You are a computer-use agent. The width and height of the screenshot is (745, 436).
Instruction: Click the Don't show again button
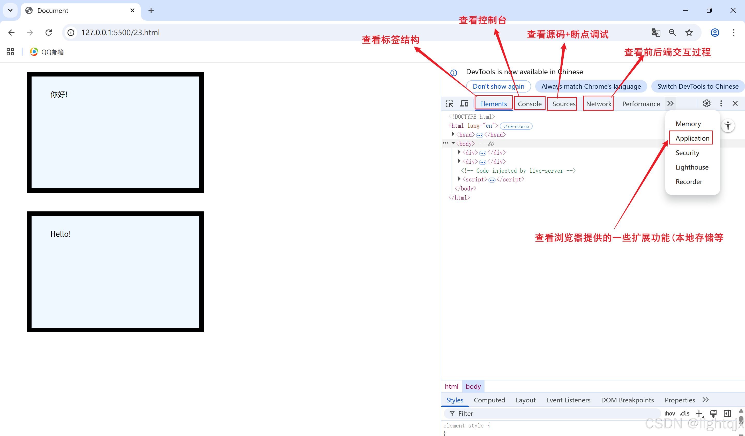[x=498, y=86]
